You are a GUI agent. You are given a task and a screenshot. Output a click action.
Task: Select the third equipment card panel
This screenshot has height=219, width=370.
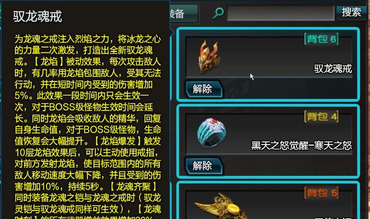click(268, 200)
